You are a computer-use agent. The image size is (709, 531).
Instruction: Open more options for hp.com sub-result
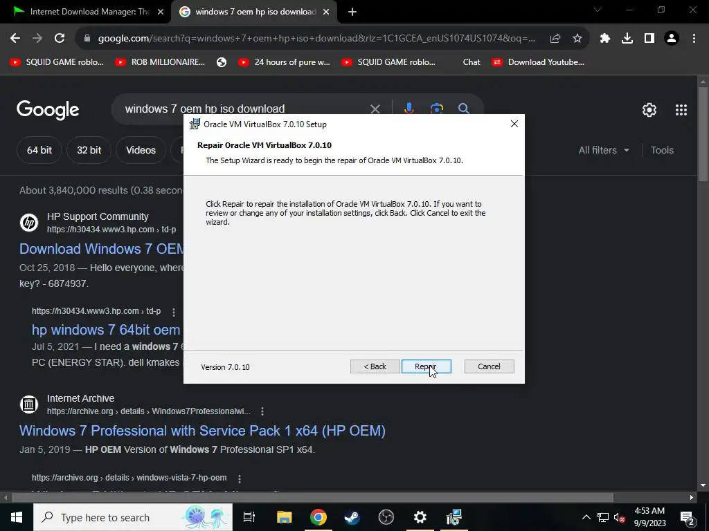173,312
